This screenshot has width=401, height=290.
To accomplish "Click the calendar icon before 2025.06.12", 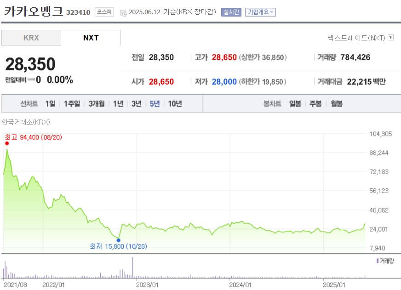I will tap(123, 13).
